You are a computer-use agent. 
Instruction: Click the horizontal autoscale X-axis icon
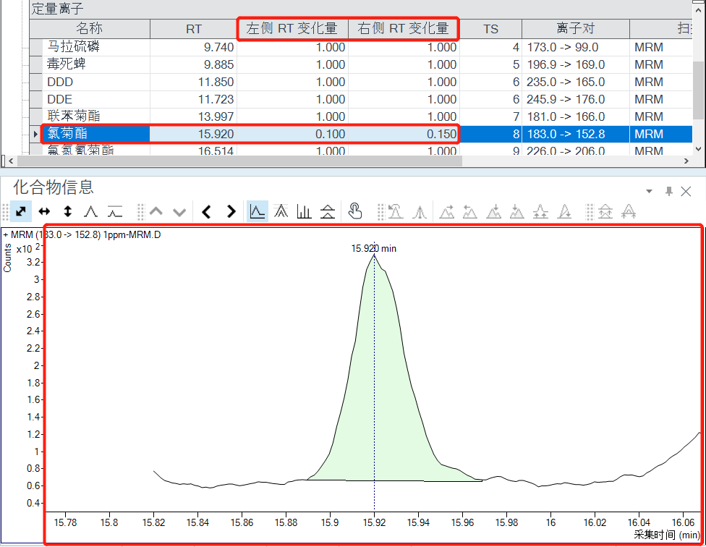pyautogui.click(x=45, y=211)
